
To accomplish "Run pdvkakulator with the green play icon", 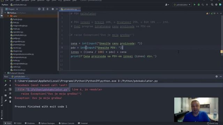I will point(194,5).
